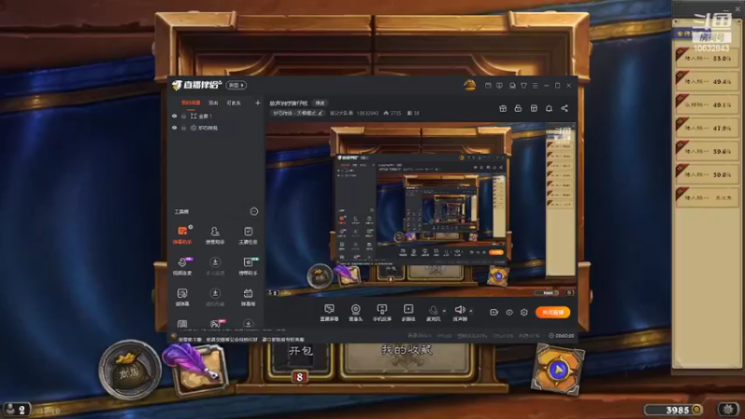Open the danmaku TV tool icon
This screenshot has width=745, height=419.
click(248, 296)
